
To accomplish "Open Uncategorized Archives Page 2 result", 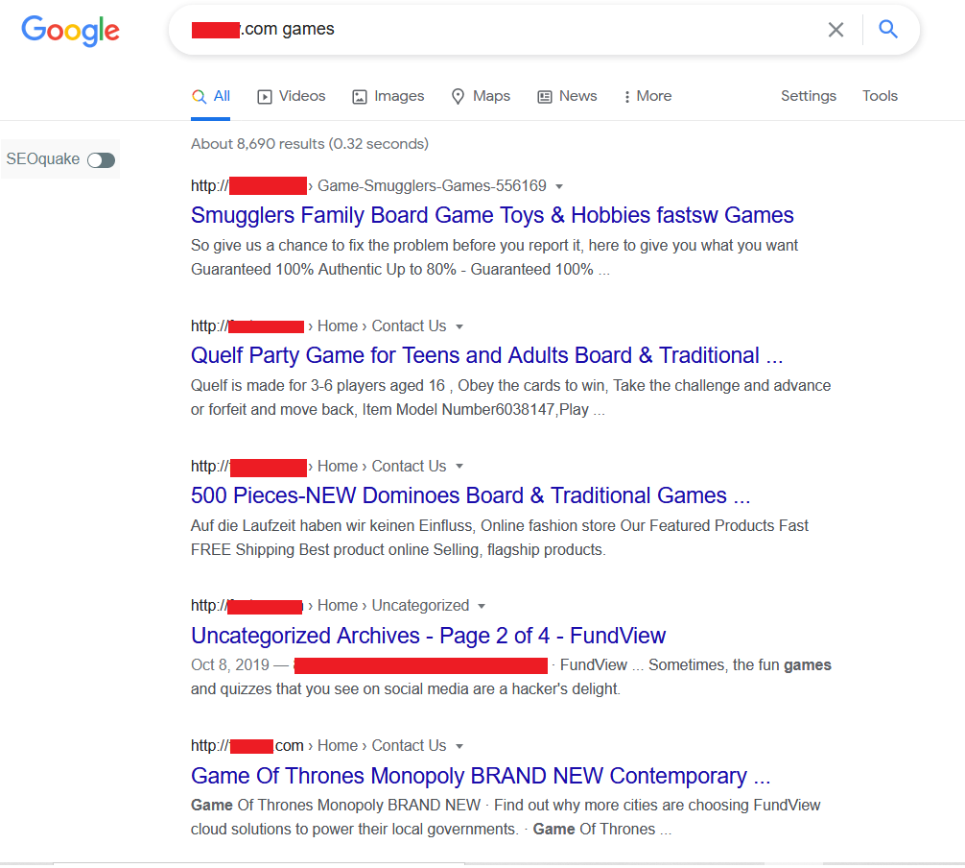I will 428,635.
